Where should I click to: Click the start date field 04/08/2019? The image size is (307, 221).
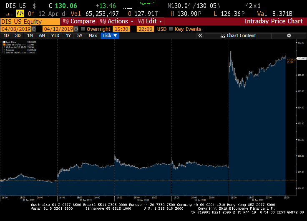point(16,29)
